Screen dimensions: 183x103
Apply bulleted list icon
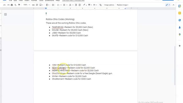[64, 5]
